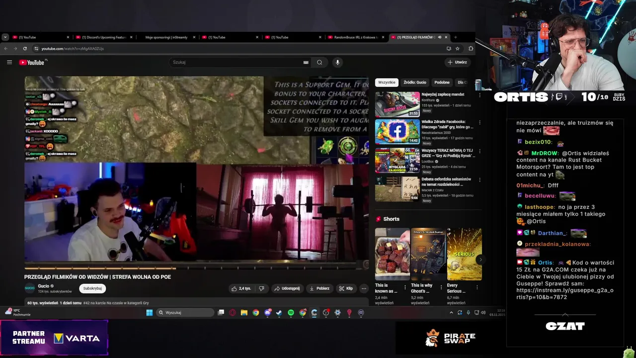Screen dimensions: 636x358
Task: Switch to RandomBruce IRL z Krakowa tab
Action: coord(355,37)
